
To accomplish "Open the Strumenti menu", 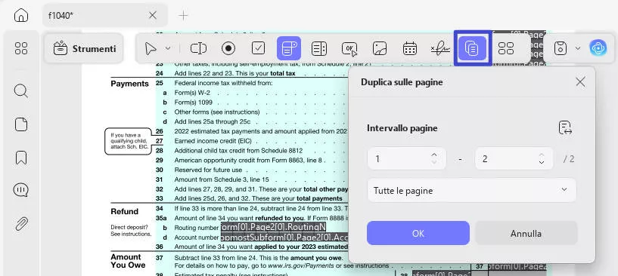I will 84,49.
